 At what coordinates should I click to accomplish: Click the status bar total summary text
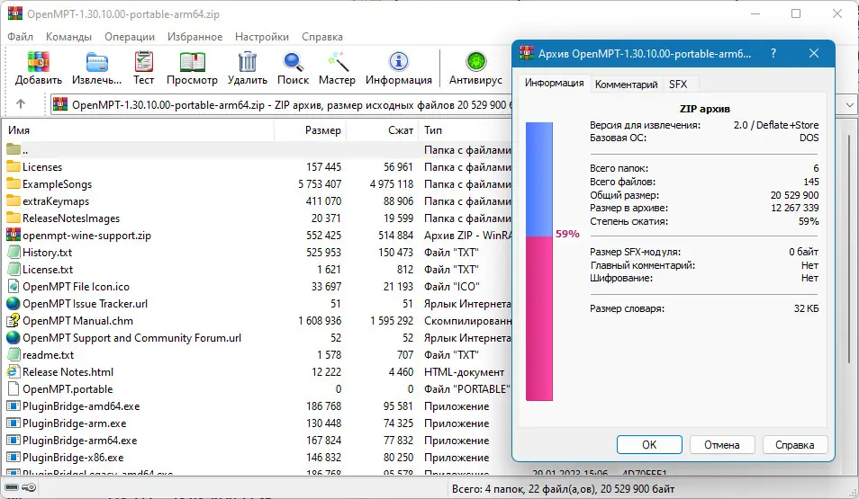(x=563, y=488)
